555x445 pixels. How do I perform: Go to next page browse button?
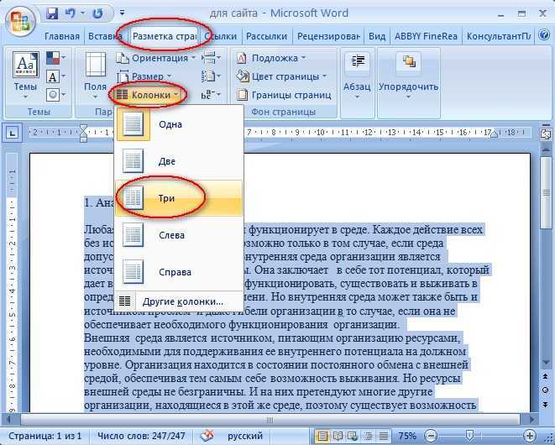click(x=546, y=404)
